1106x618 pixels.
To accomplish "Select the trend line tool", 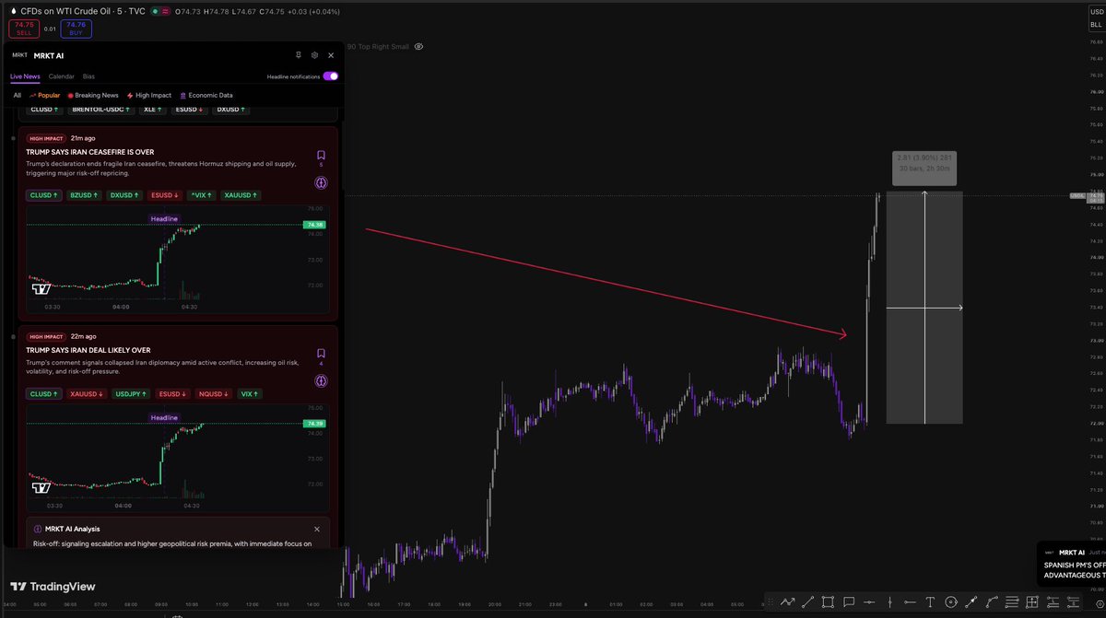I will click(807, 602).
